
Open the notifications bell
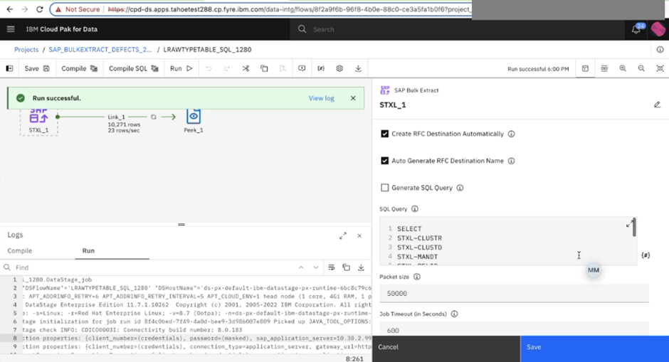pos(636,29)
